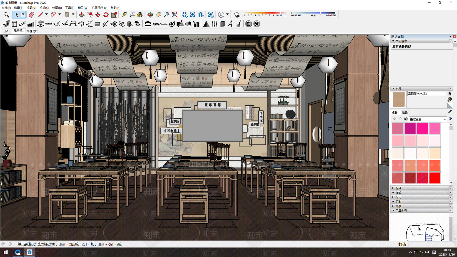
Task: Select the Pan hand tool
Action: coord(158,15)
